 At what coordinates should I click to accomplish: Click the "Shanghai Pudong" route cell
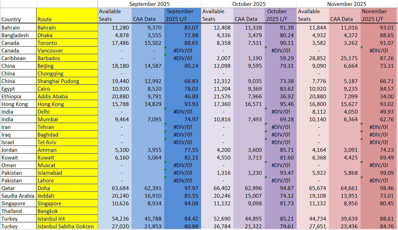67,81
